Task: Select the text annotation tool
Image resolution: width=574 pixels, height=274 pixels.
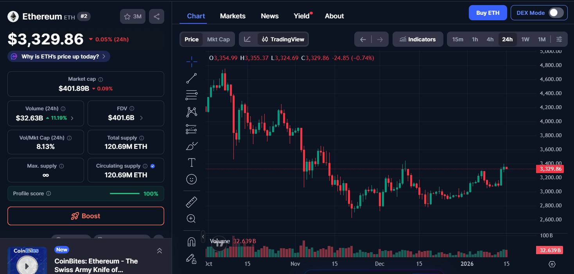Action: click(191, 163)
